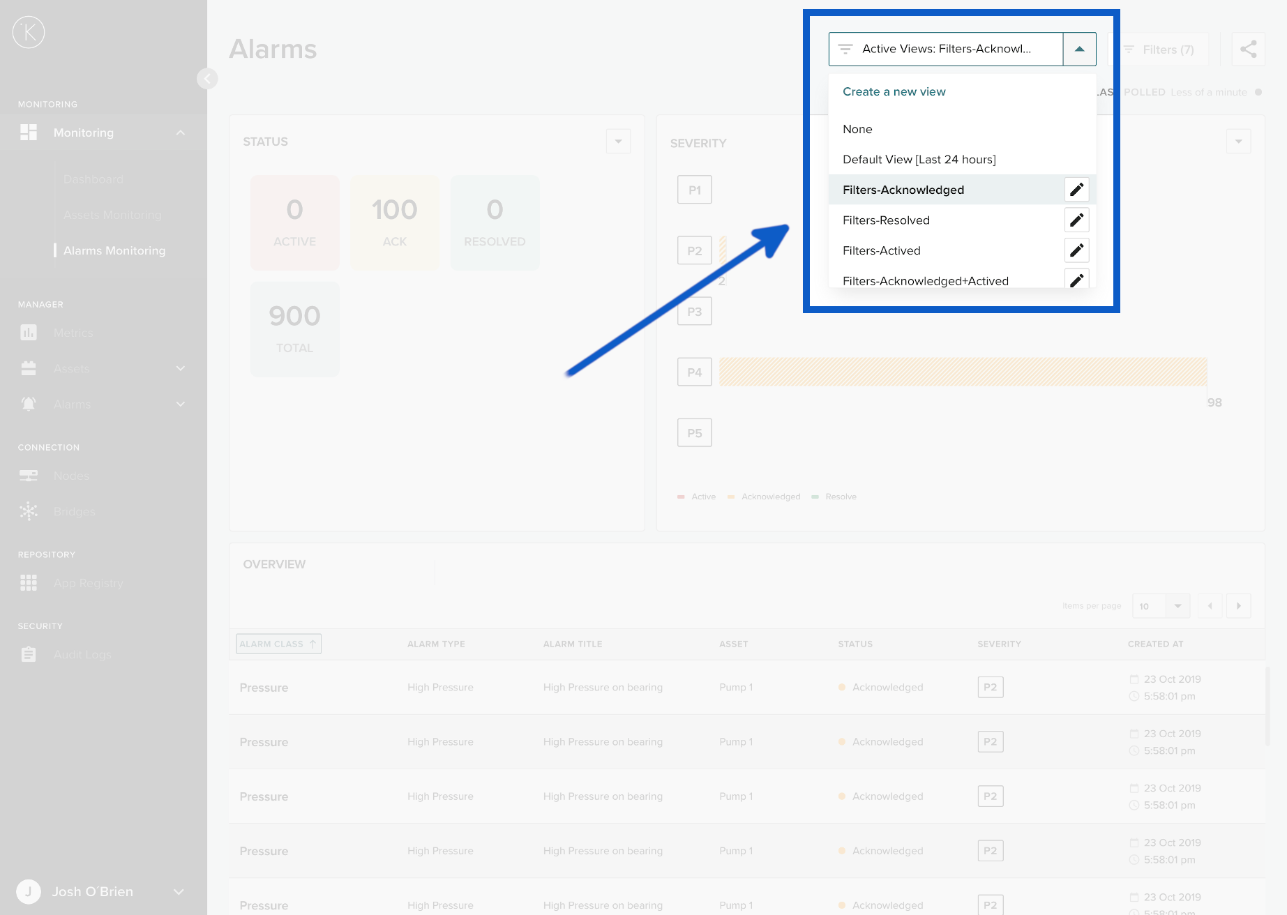Open the Status card options dropdown

(x=618, y=142)
